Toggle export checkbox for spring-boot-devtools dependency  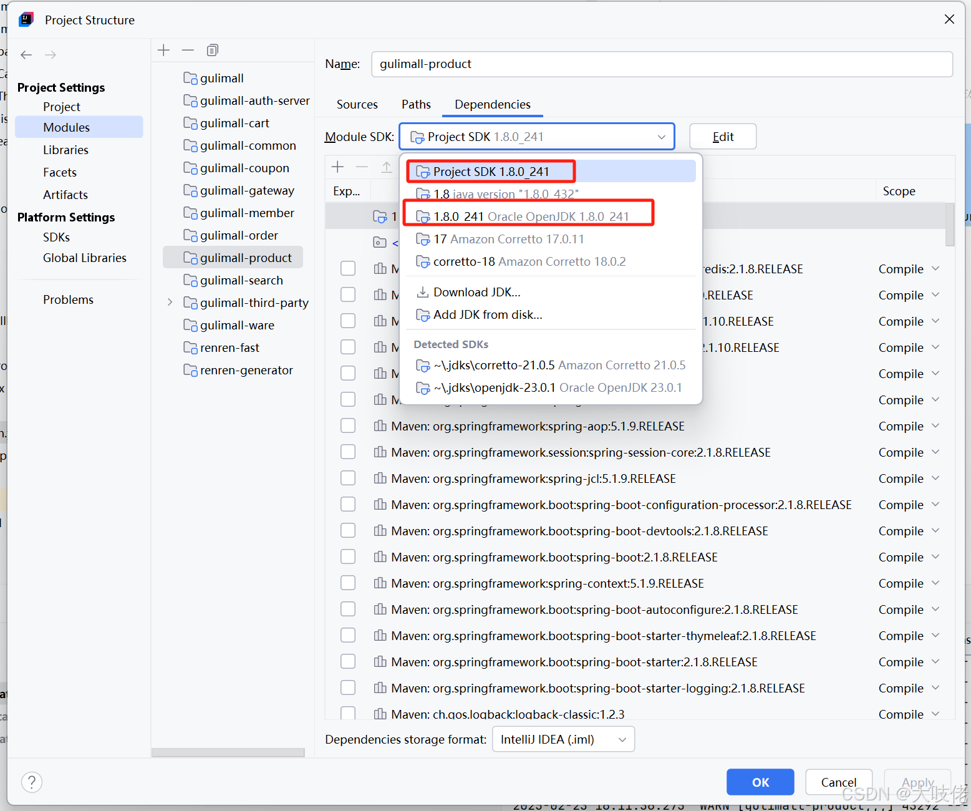click(x=347, y=530)
